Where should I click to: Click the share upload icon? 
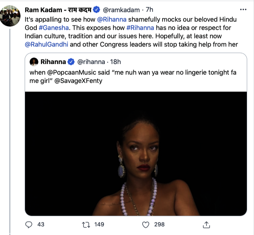[206, 225]
